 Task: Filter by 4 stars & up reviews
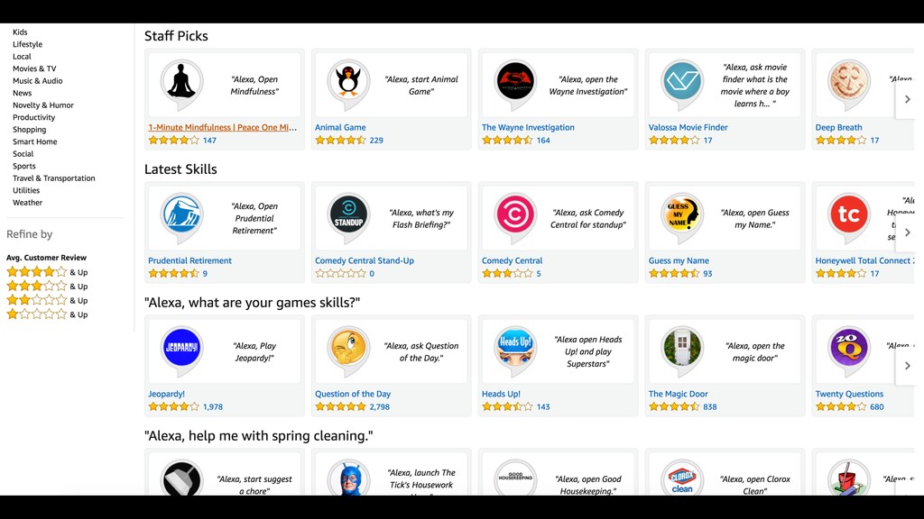click(x=47, y=272)
